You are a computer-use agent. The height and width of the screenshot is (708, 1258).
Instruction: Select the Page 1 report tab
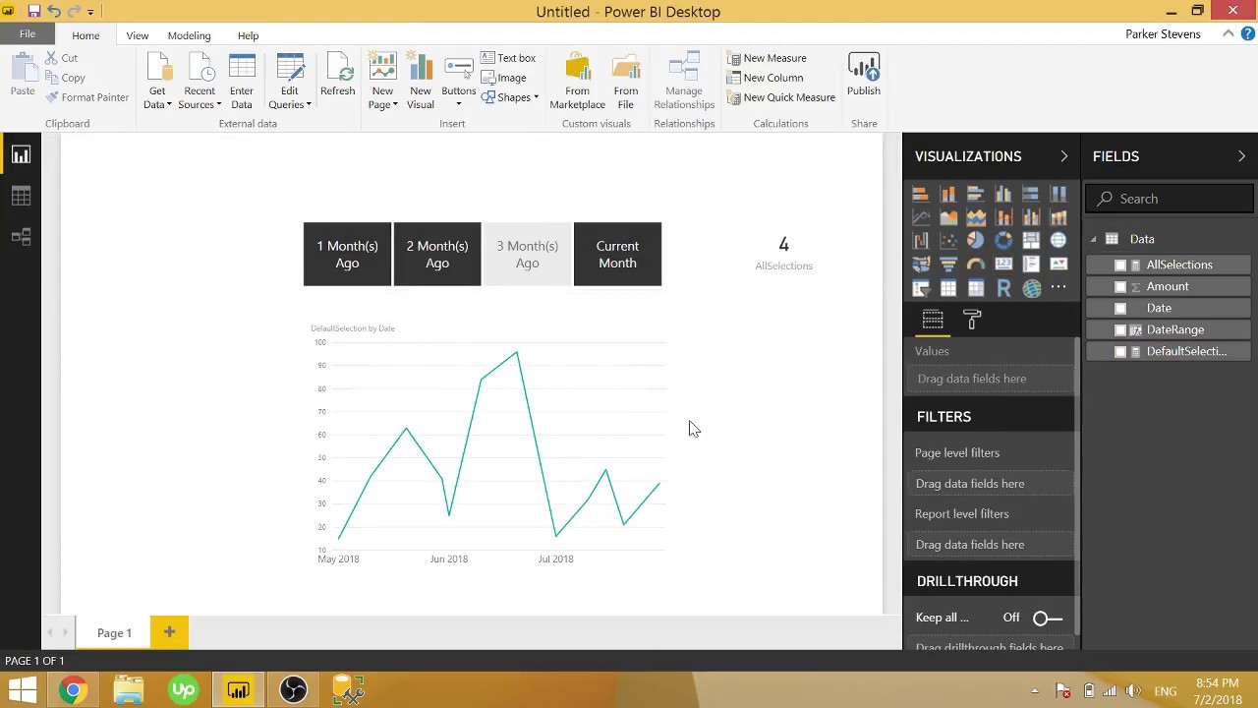click(x=114, y=633)
